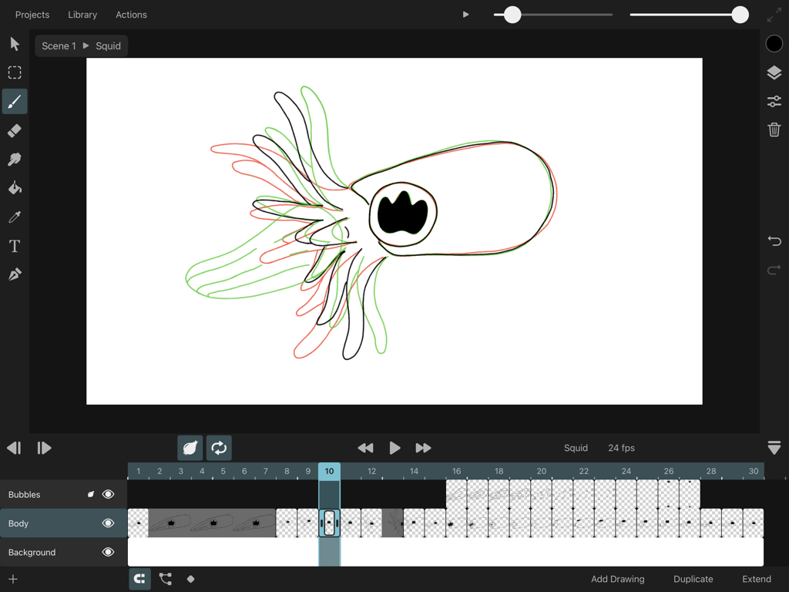789x592 pixels.
Task: Click the Add Drawing button
Action: pyautogui.click(x=617, y=579)
